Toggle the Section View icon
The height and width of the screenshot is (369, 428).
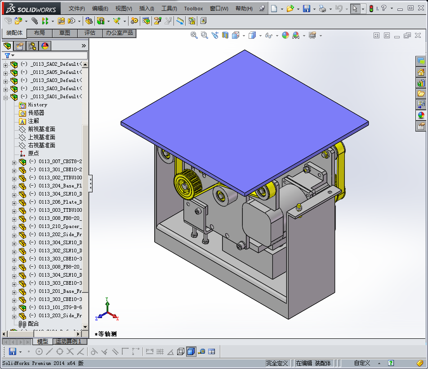pos(225,35)
